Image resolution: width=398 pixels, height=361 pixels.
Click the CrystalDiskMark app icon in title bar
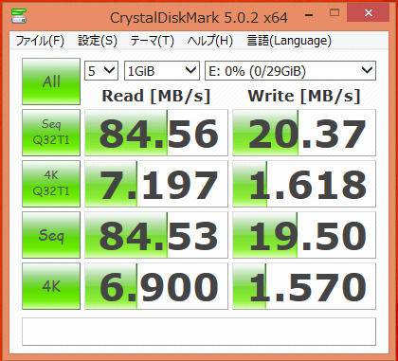(19, 15)
